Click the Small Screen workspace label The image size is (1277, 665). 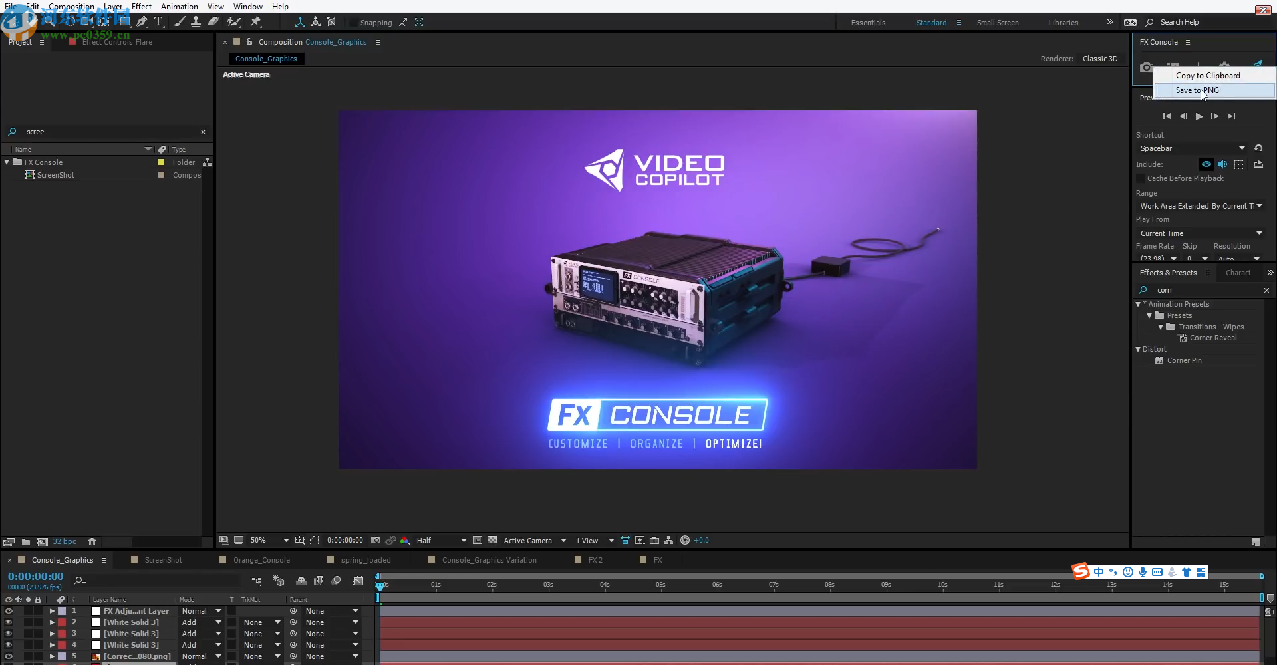(998, 22)
